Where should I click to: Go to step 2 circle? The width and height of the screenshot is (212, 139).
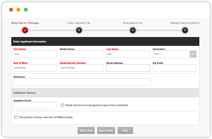(x=79, y=30)
